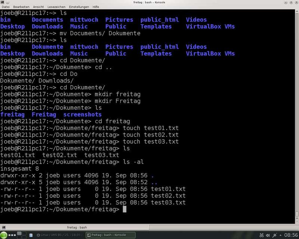Open the volume speaker tray icon
Image resolution: width=299 pixels, height=239 pixels.
(268, 235)
